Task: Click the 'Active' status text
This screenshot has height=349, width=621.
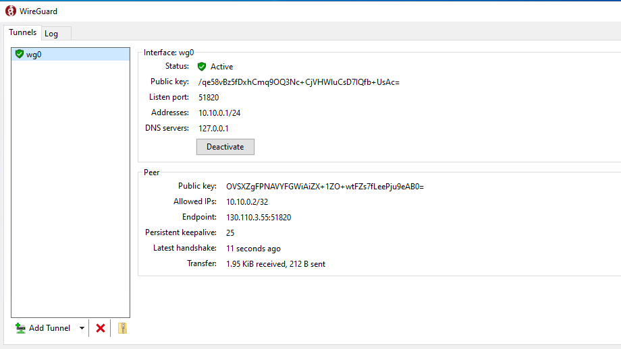Action: (x=222, y=67)
